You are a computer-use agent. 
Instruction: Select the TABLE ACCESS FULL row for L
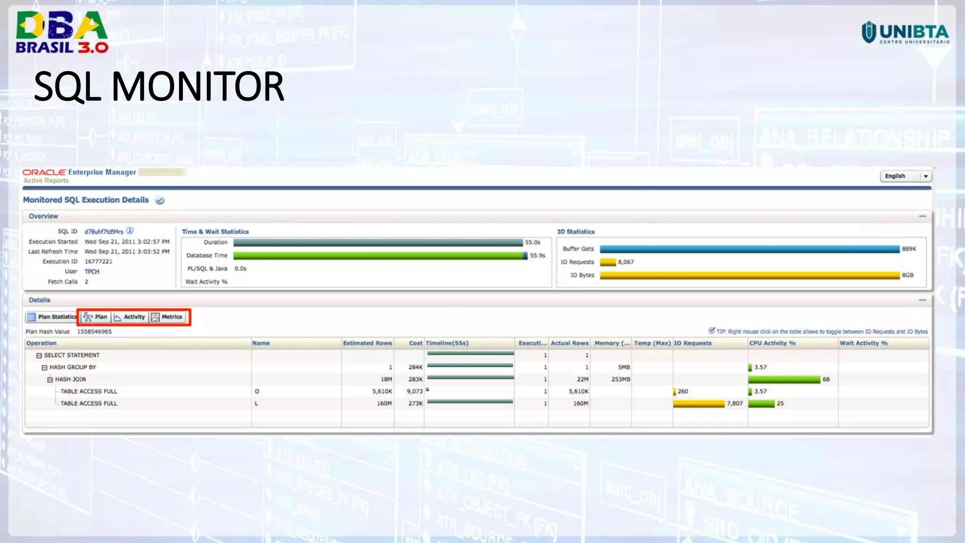89,403
